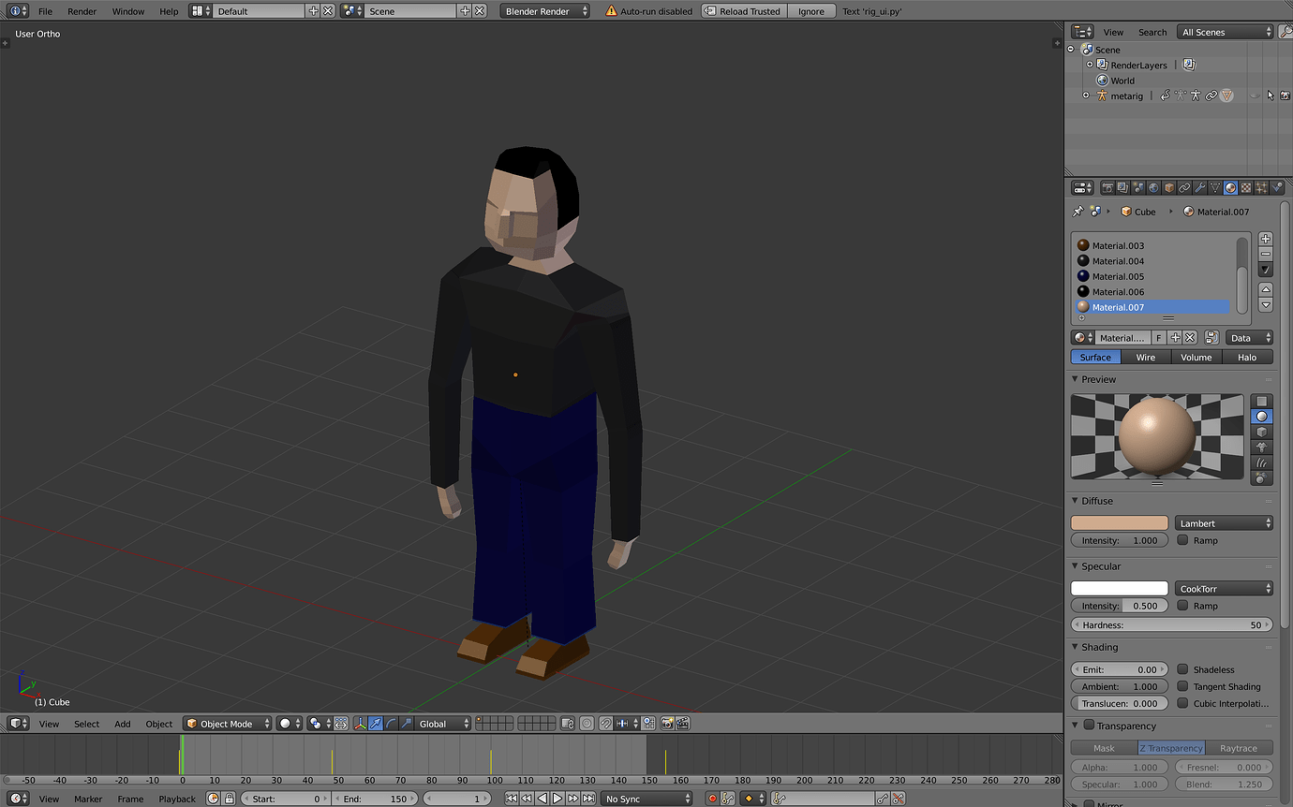Open the Render menu
The width and height of the screenshot is (1293, 807).
click(82, 11)
